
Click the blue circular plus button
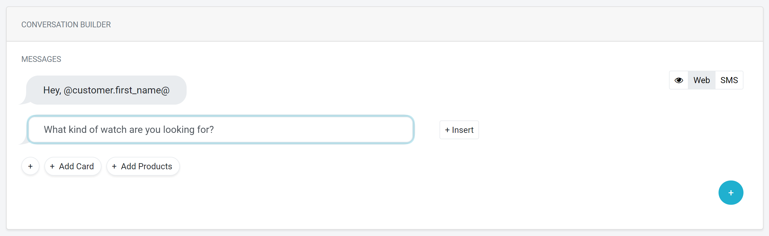[x=731, y=193]
